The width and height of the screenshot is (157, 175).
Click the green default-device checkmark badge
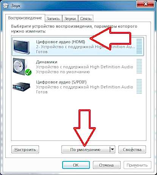click(28, 73)
